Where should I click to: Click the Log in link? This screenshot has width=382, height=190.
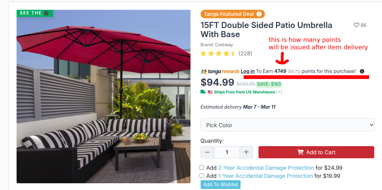[248, 71]
